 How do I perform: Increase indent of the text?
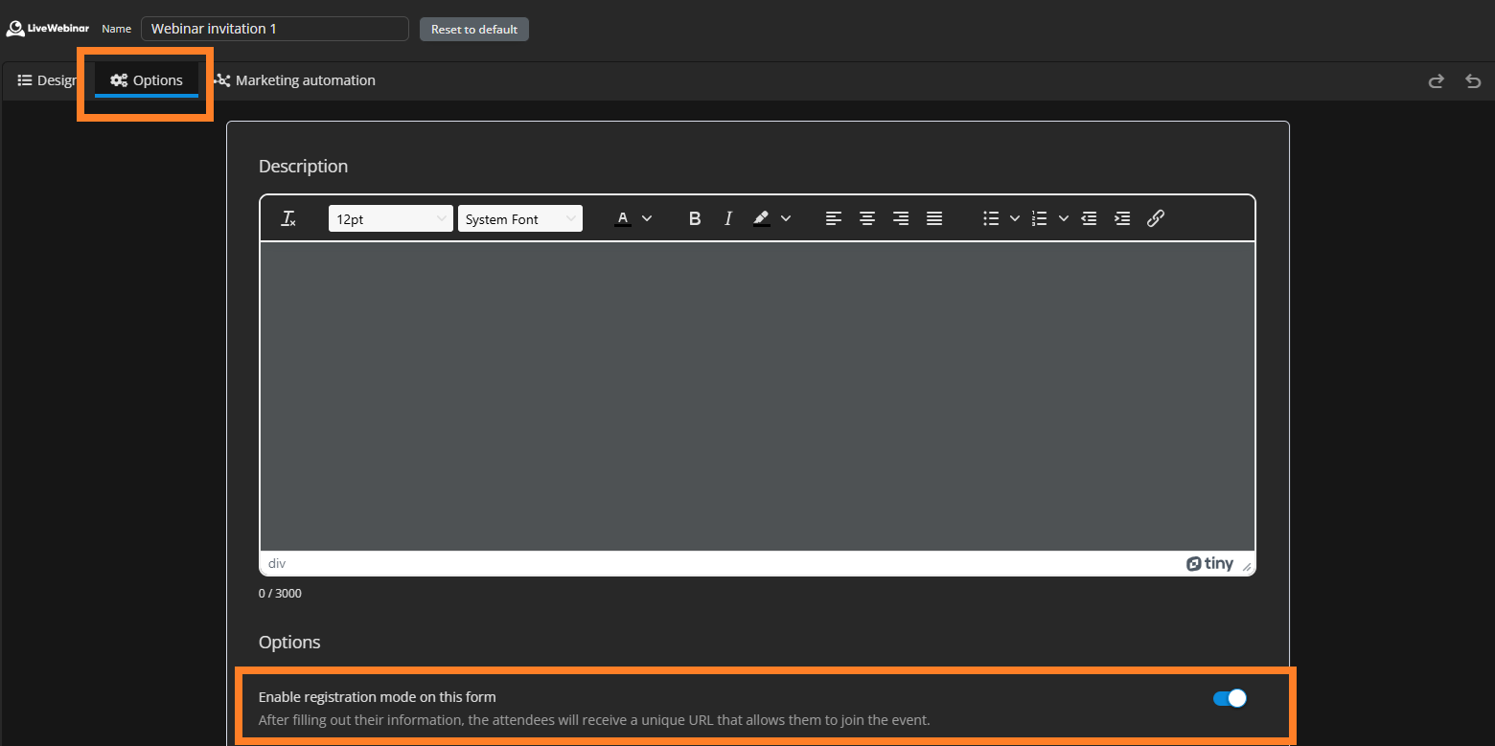pos(1122,219)
